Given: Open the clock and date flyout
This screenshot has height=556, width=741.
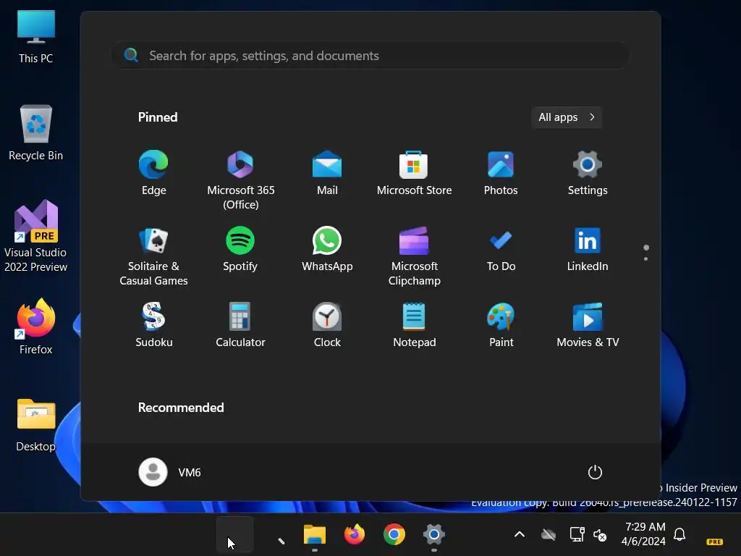Looking at the screenshot, I should click(x=643, y=534).
